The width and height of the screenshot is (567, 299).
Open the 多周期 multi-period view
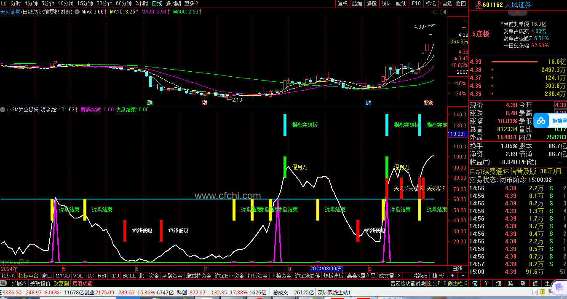[174, 3]
